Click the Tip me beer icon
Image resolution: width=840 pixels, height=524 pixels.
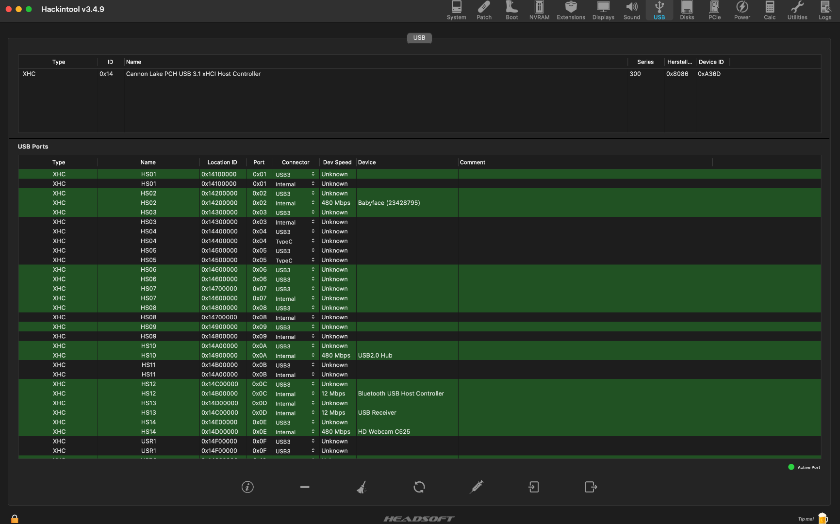[x=823, y=518]
